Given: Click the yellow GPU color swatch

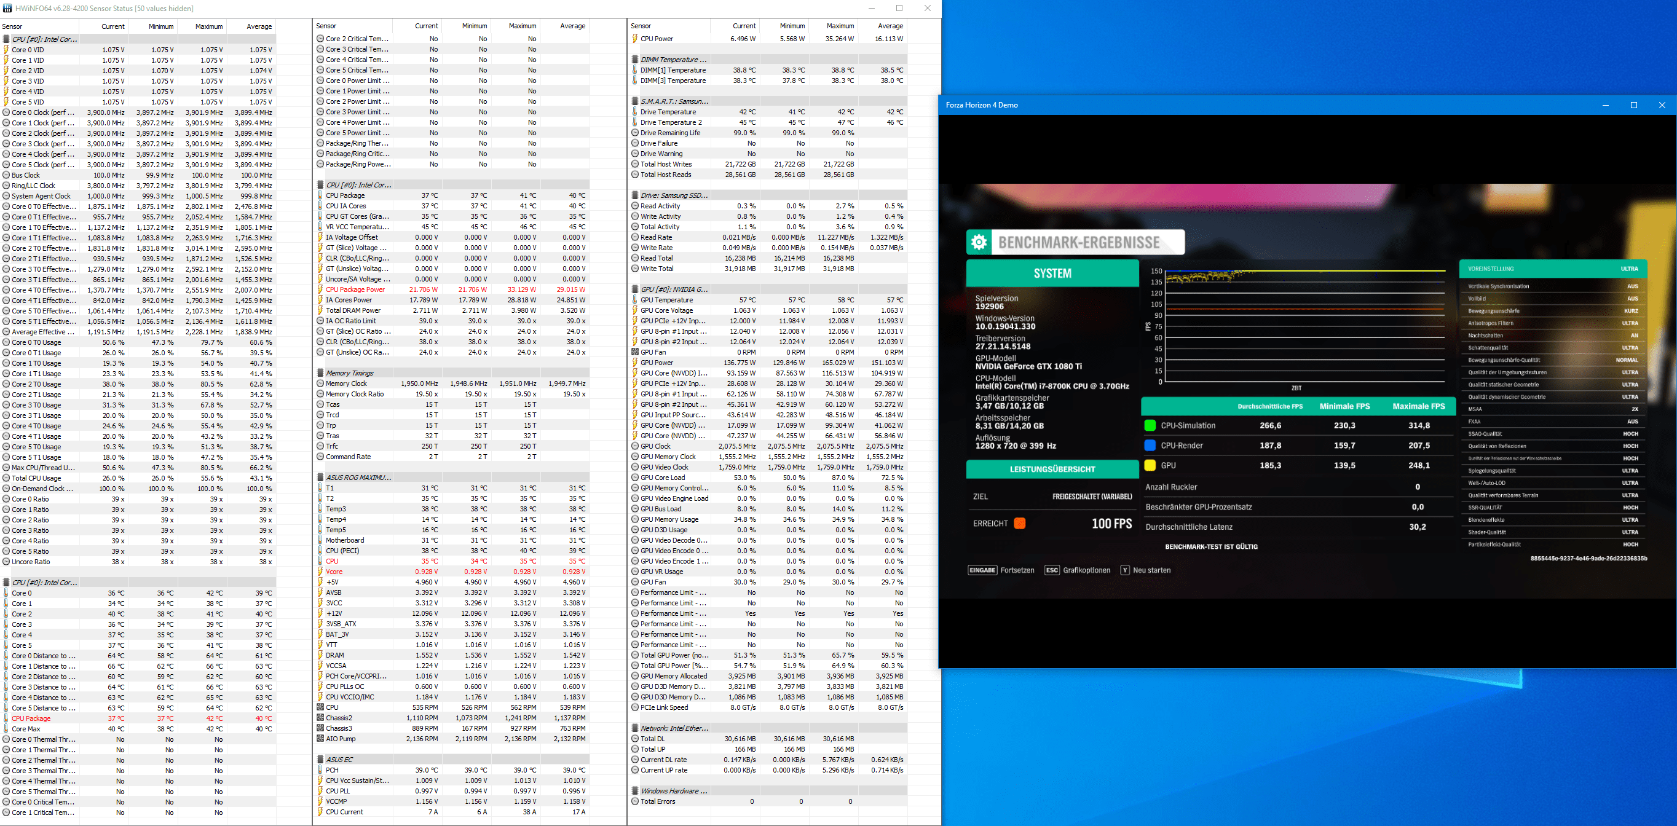Looking at the screenshot, I should 1150,465.
